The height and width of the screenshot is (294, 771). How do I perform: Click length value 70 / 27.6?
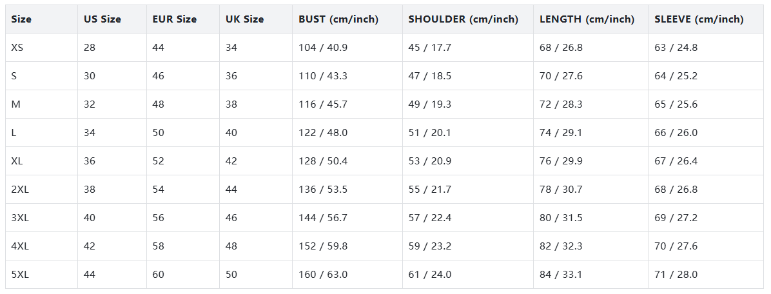click(x=561, y=76)
